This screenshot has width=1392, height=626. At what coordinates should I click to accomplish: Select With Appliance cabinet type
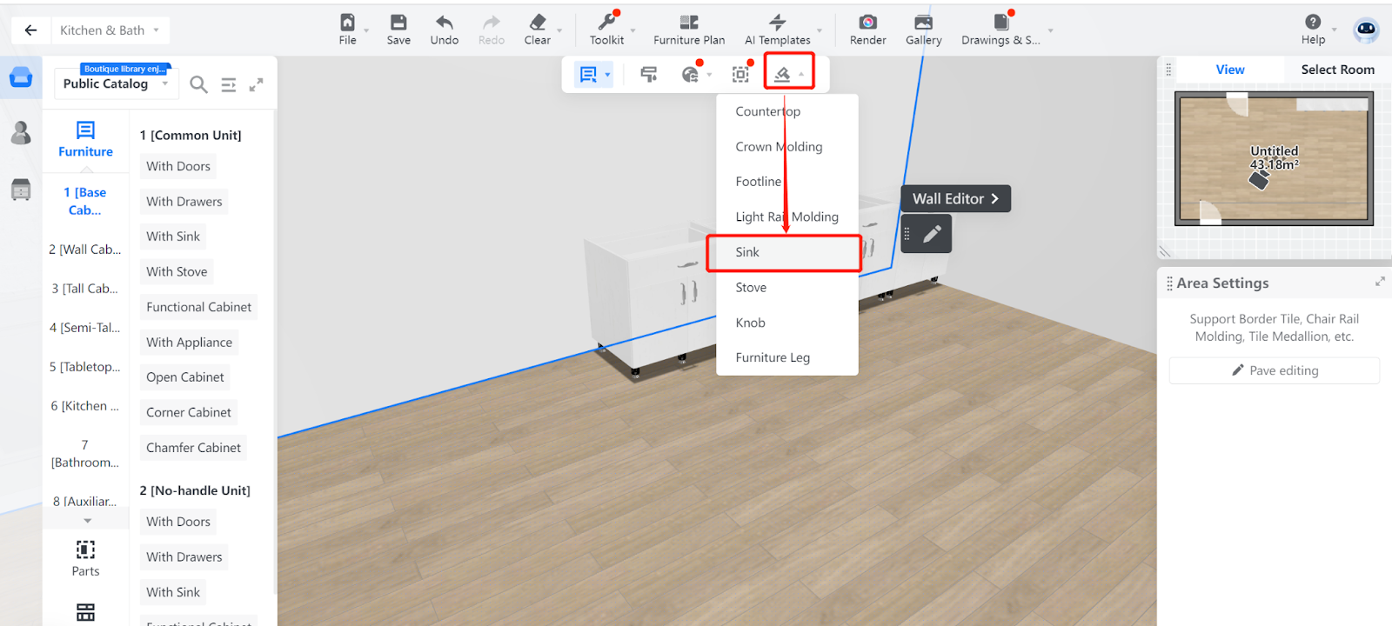point(190,343)
